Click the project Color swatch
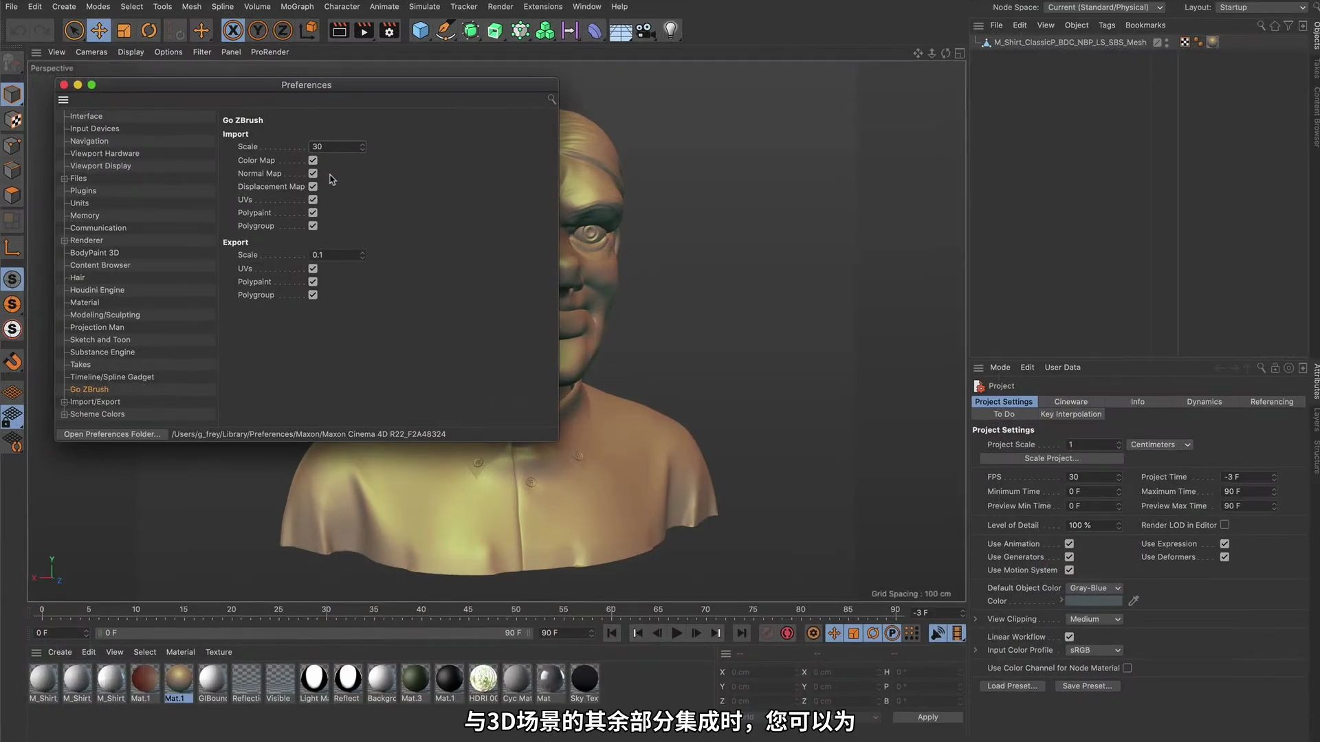The height and width of the screenshot is (742, 1320). pyautogui.click(x=1094, y=600)
